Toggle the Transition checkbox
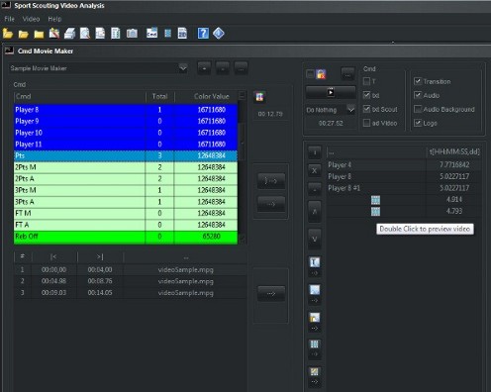Viewport: 491px width, 392px height. 418,81
